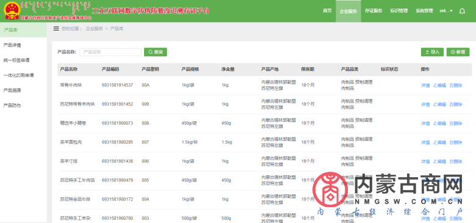Click the 1.5kg net content cell
476x223 pixels.
tap(227, 142)
